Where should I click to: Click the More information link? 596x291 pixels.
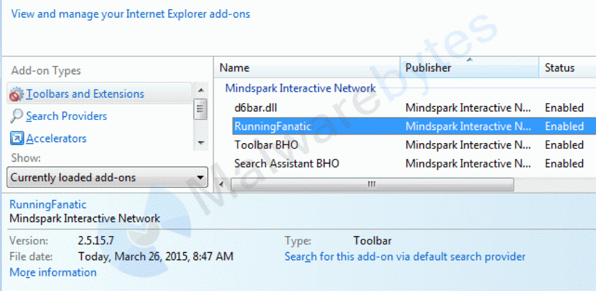53,273
